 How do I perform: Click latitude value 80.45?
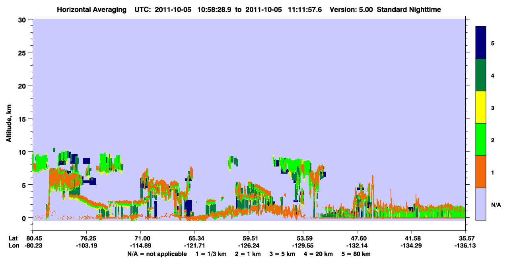pyautogui.click(x=34, y=238)
